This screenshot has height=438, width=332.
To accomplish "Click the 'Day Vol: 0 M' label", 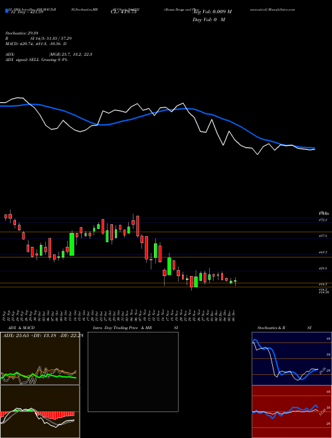I will [x=208, y=20].
